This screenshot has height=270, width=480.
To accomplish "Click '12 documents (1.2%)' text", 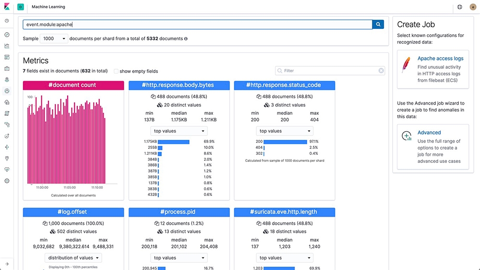I will 182,223.
